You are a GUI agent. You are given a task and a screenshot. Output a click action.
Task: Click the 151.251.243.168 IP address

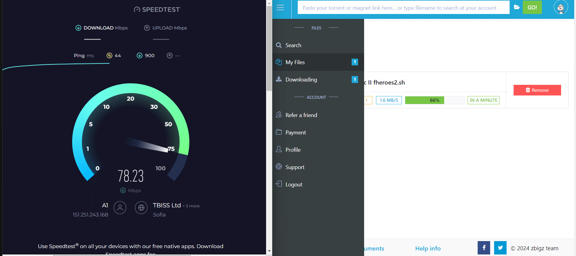[90, 215]
